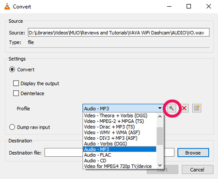Choose Video - DIV3 + MP3 (ASF)
The image size is (218, 179).
[x=120, y=138]
